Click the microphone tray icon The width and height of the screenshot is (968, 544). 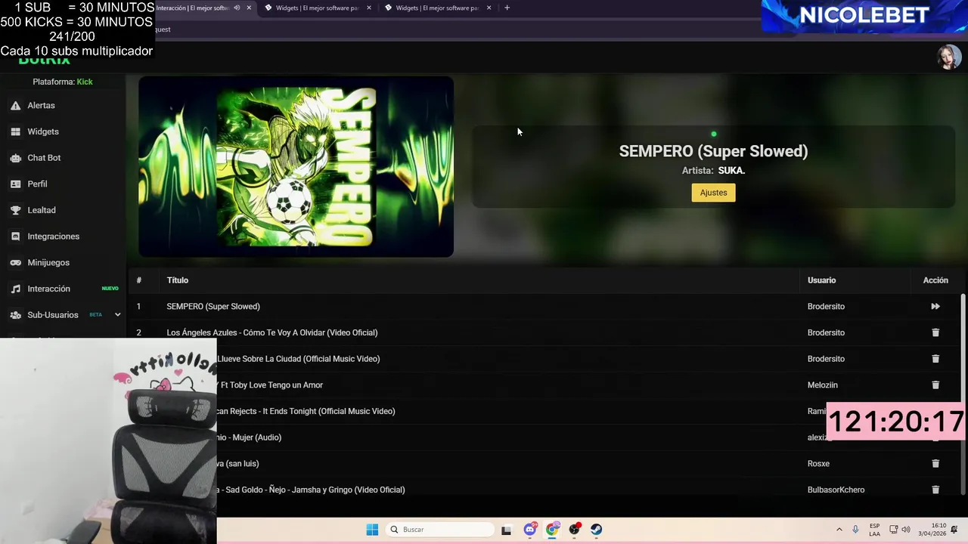[855, 530]
